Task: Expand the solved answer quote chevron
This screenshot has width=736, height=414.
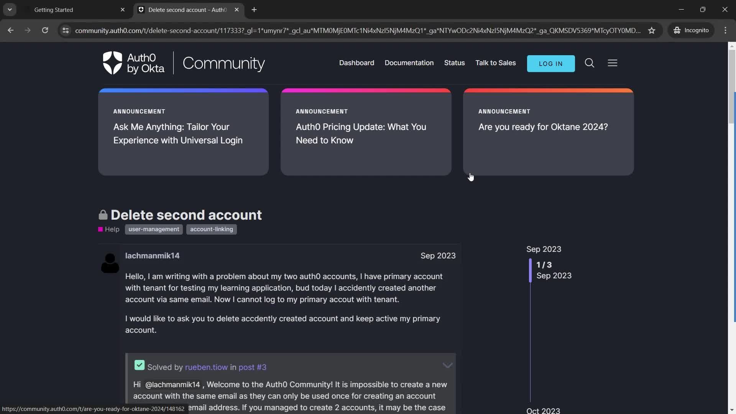Action: [447, 365]
